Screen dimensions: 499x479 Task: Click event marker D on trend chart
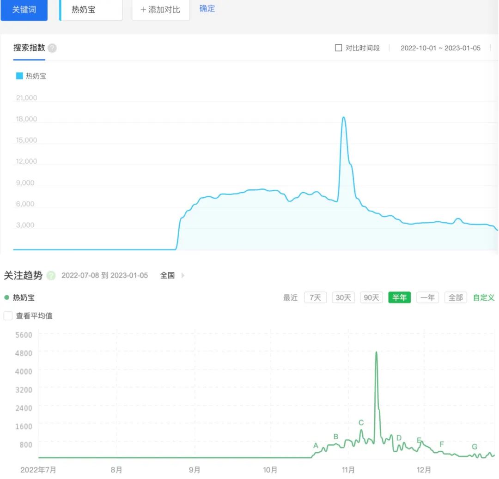click(x=399, y=438)
